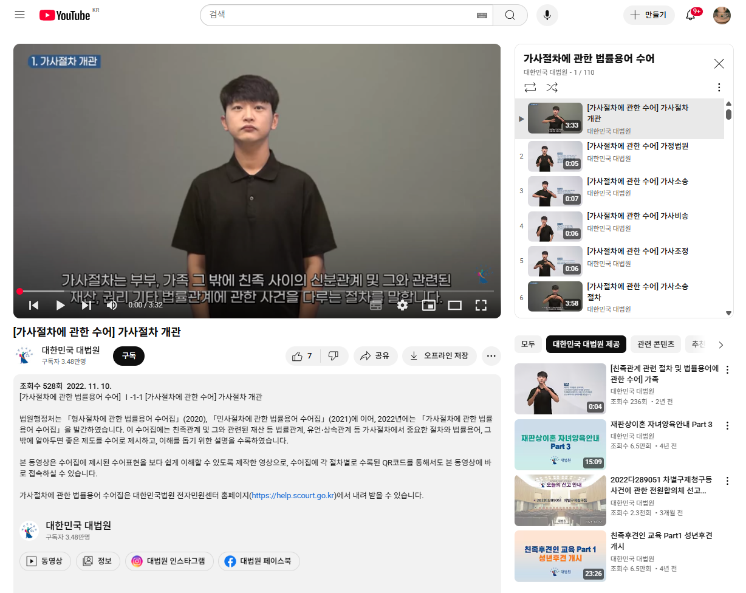The height and width of the screenshot is (593, 746).
Task: Select the 관련 콘텐츠 filter chip
Action: [655, 344]
